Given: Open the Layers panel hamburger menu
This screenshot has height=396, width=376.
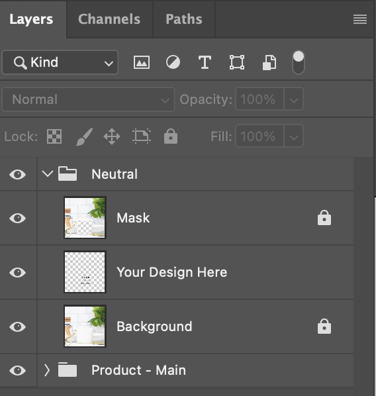Looking at the screenshot, I should pyautogui.click(x=360, y=19).
